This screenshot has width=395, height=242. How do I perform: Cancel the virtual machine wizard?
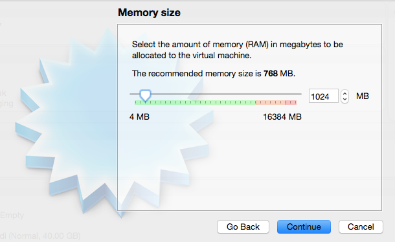click(x=361, y=226)
